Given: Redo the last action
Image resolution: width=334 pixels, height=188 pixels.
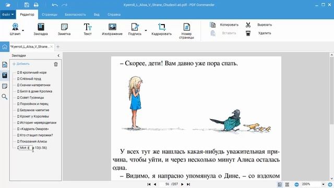Looking at the screenshot, I should point(64,5).
